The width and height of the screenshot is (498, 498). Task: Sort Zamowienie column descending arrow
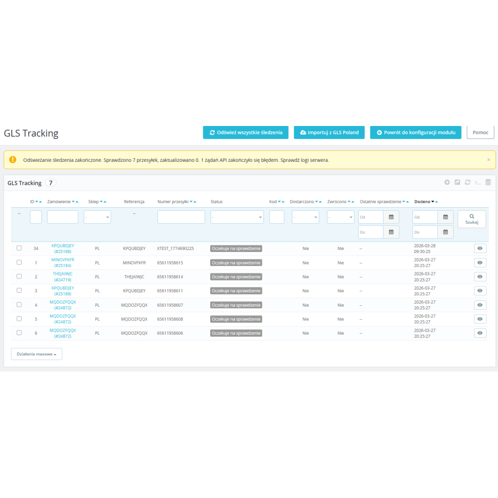[73, 202]
